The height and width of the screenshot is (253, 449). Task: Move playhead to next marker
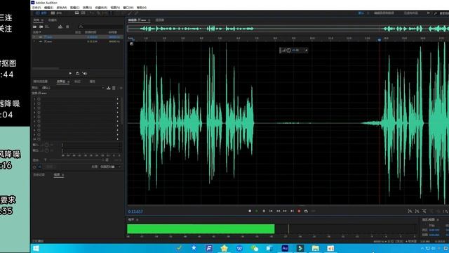tap(292, 211)
